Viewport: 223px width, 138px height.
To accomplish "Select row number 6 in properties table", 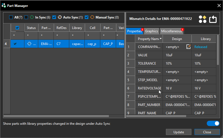I will tap(130, 88).
